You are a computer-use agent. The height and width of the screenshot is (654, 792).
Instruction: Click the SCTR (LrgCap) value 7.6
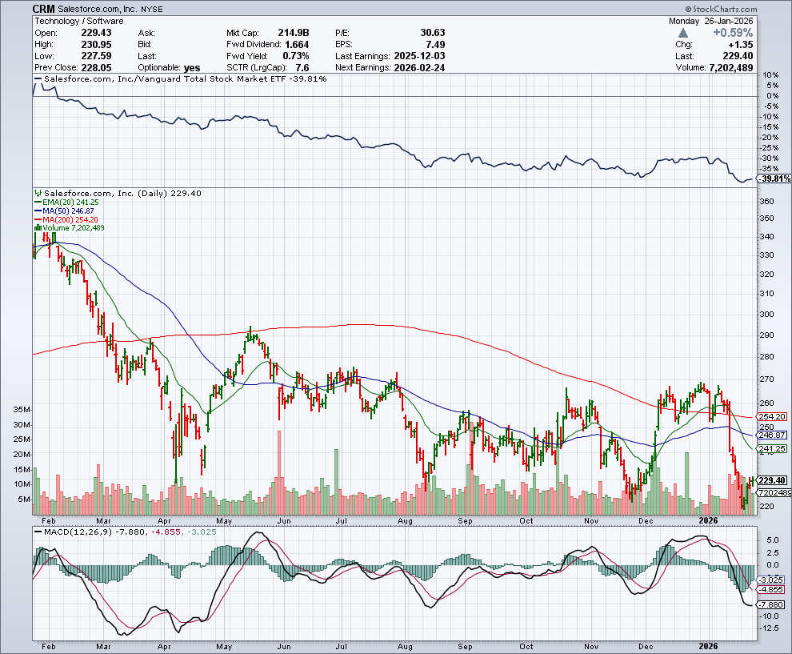[302, 67]
